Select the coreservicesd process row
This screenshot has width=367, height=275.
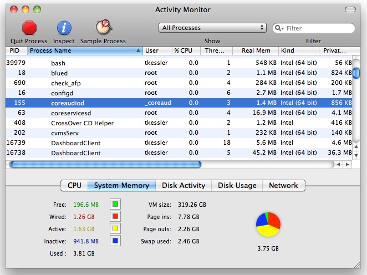pyautogui.click(x=179, y=113)
